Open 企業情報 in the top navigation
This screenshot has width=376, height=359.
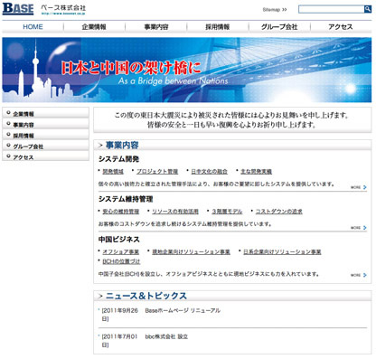(94, 27)
